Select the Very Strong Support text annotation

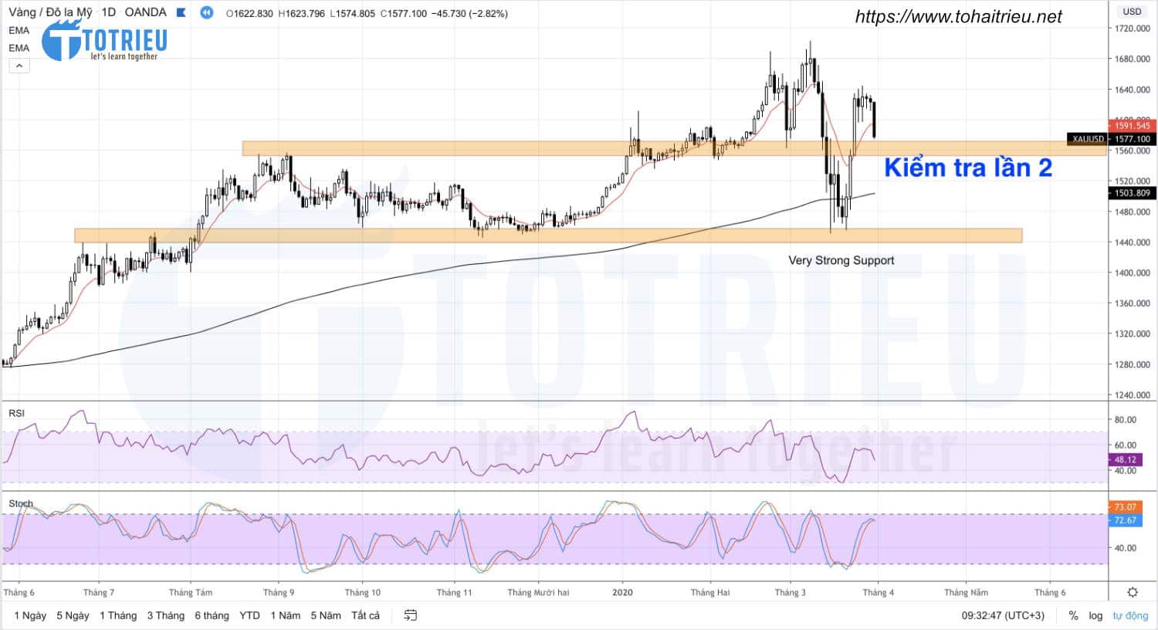click(x=841, y=260)
